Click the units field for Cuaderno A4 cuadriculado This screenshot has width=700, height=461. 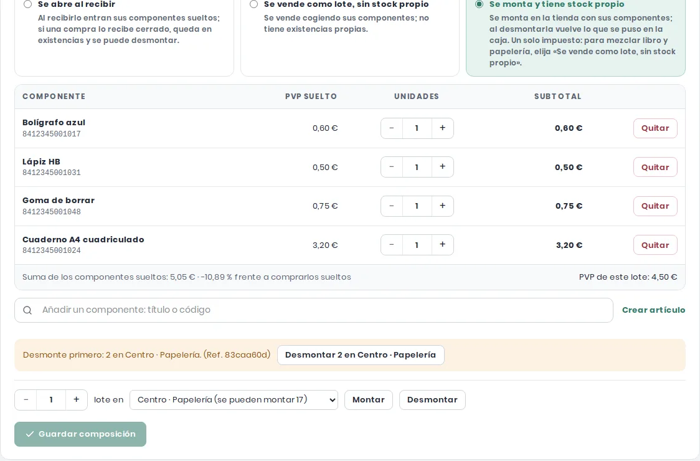tap(417, 245)
